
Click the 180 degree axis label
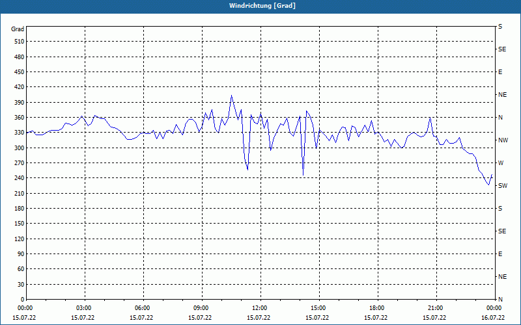(20, 208)
